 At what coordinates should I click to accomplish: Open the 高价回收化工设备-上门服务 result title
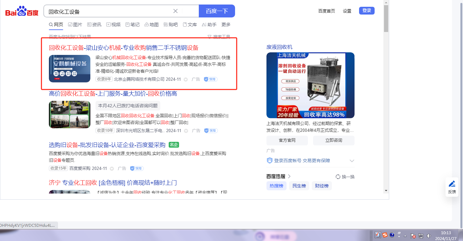113,94
